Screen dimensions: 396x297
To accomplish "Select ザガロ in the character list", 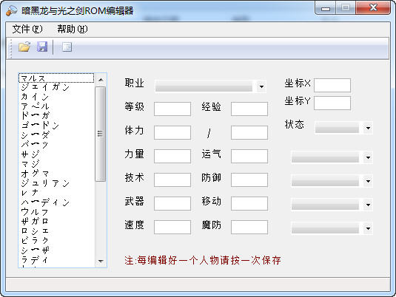I will [x=56, y=222].
